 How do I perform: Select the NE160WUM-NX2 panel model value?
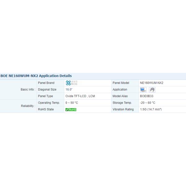tap(152, 83)
